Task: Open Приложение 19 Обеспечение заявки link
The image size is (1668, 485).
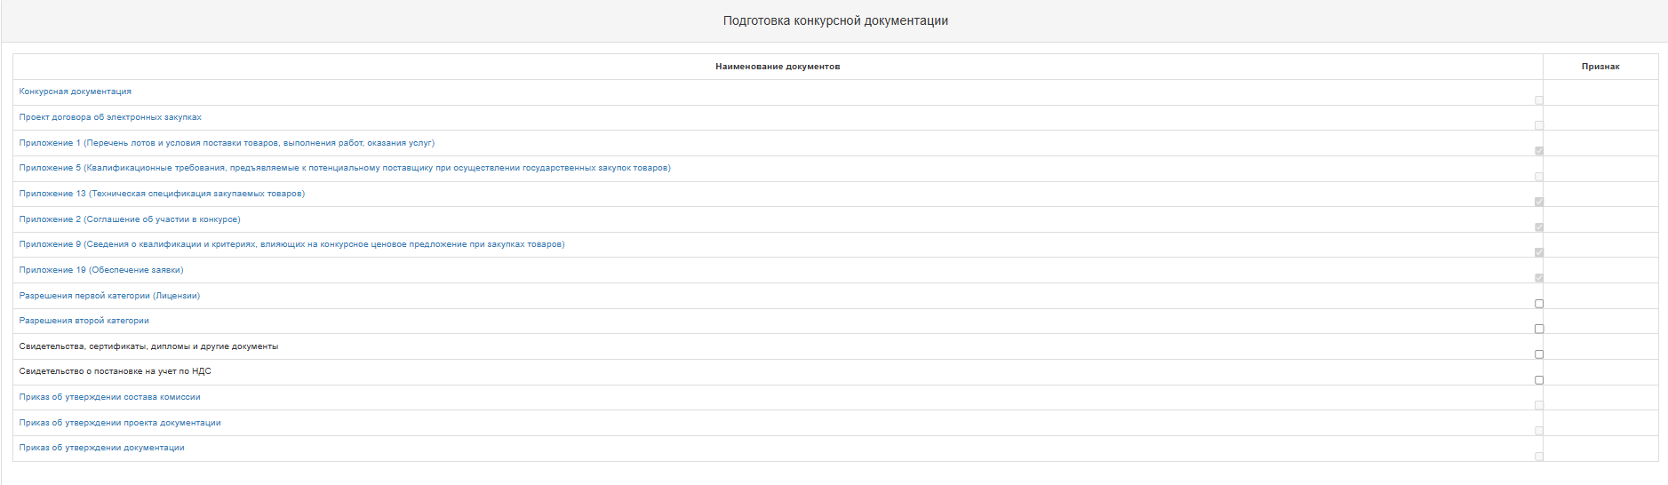Action: point(101,270)
